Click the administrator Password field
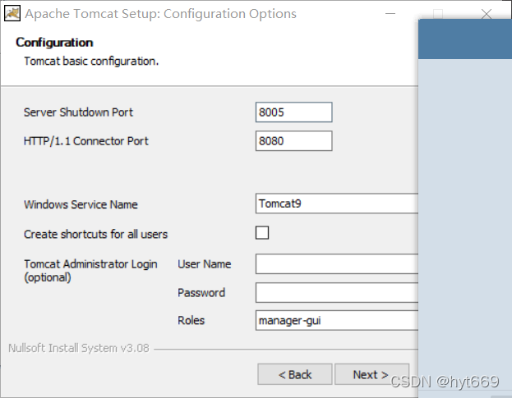Screen dimensions: 512x398 point(337,293)
